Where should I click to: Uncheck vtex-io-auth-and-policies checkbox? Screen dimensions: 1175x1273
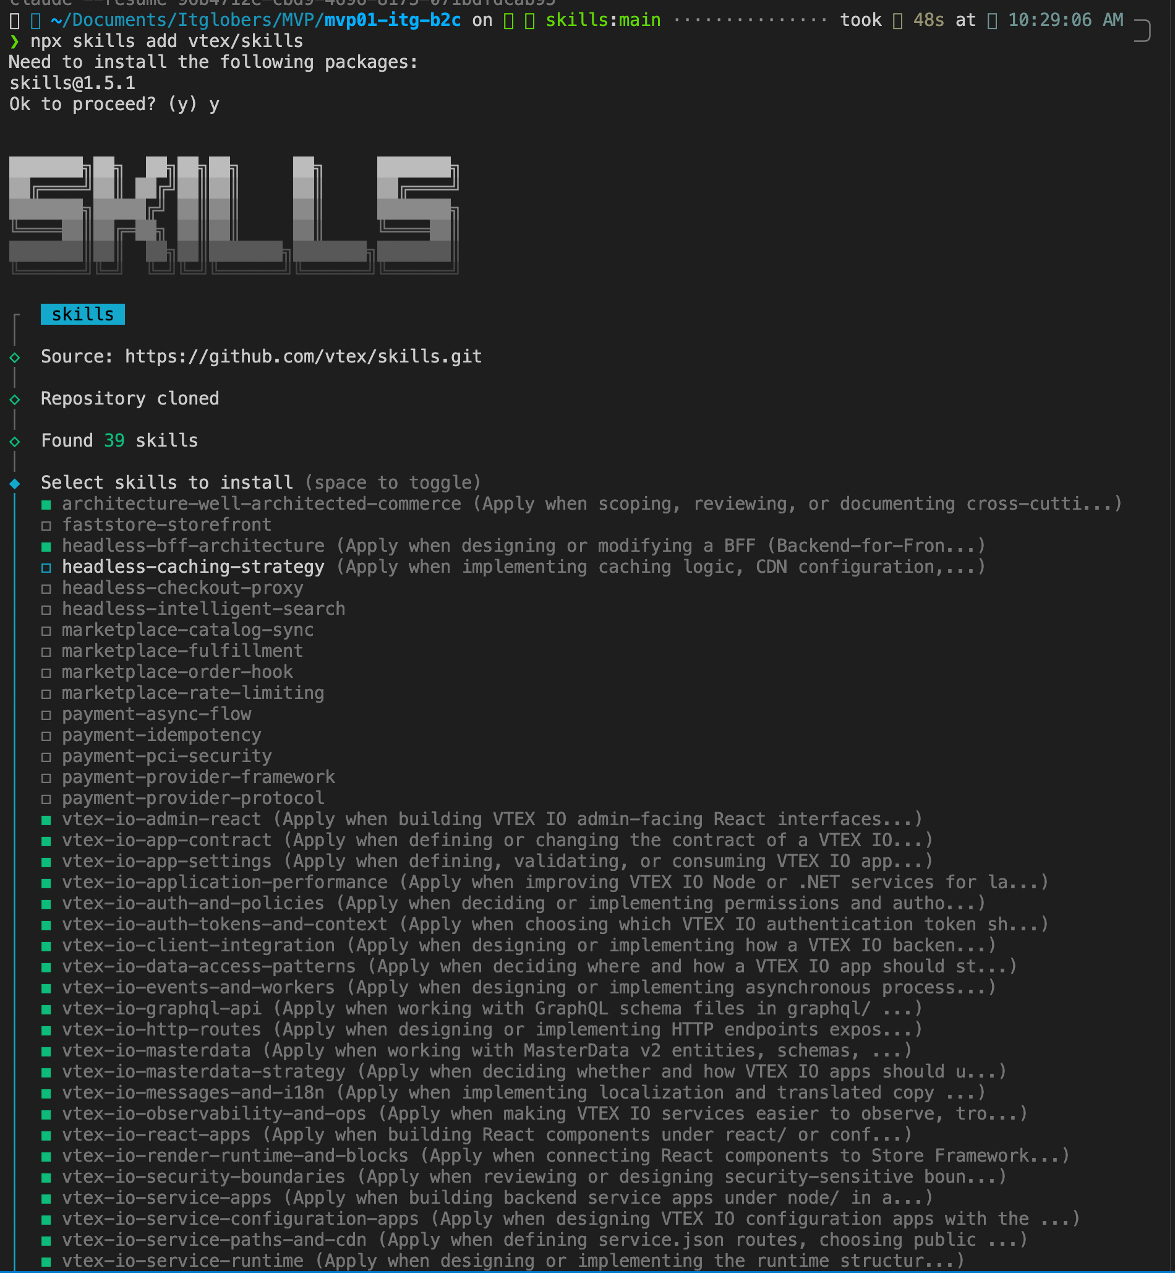click(46, 904)
